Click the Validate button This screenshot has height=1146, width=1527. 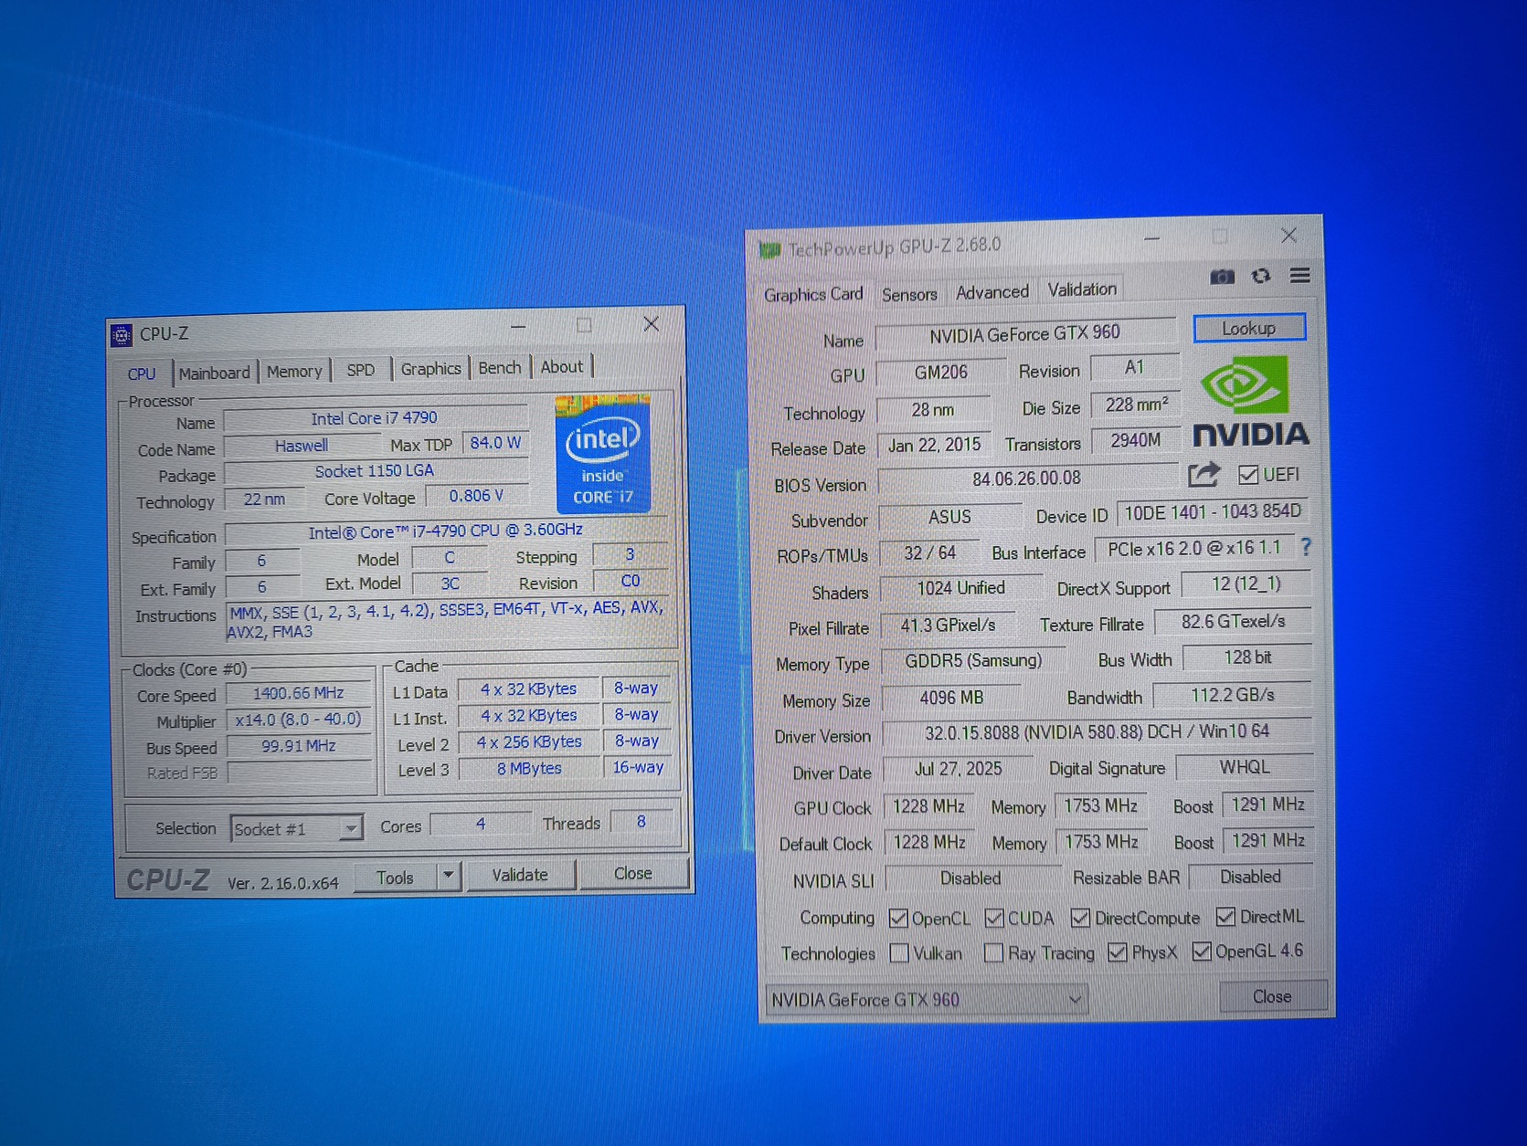520,875
